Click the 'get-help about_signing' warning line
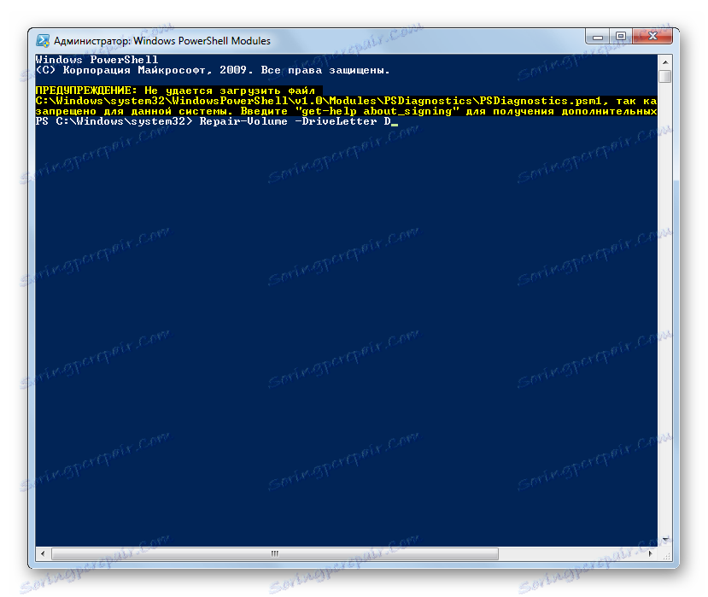The width and height of the screenshot is (708, 597). [x=346, y=111]
